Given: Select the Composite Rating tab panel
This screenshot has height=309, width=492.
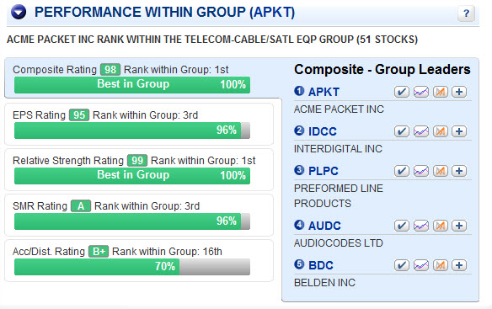Looking at the screenshot, I should (143, 77).
